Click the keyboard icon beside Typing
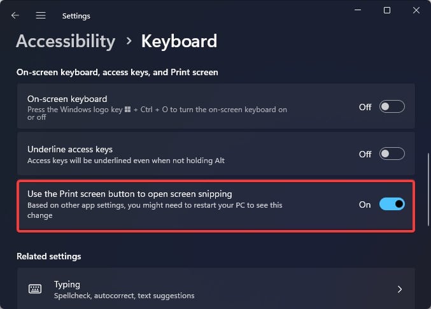Image resolution: width=431 pixels, height=309 pixels. coord(35,289)
